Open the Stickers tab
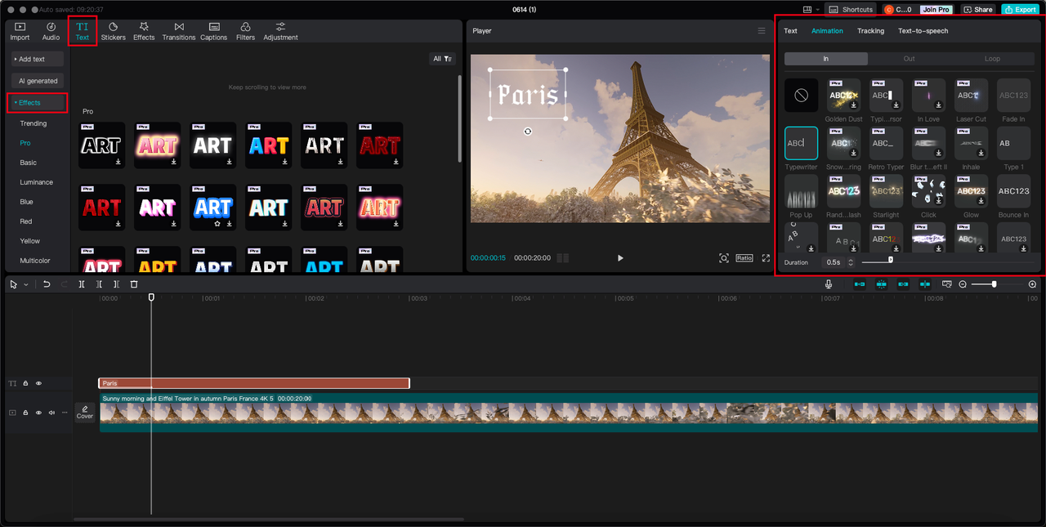 pos(113,31)
